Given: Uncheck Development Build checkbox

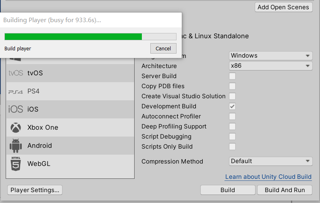Looking at the screenshot, I should click(232, 106).
